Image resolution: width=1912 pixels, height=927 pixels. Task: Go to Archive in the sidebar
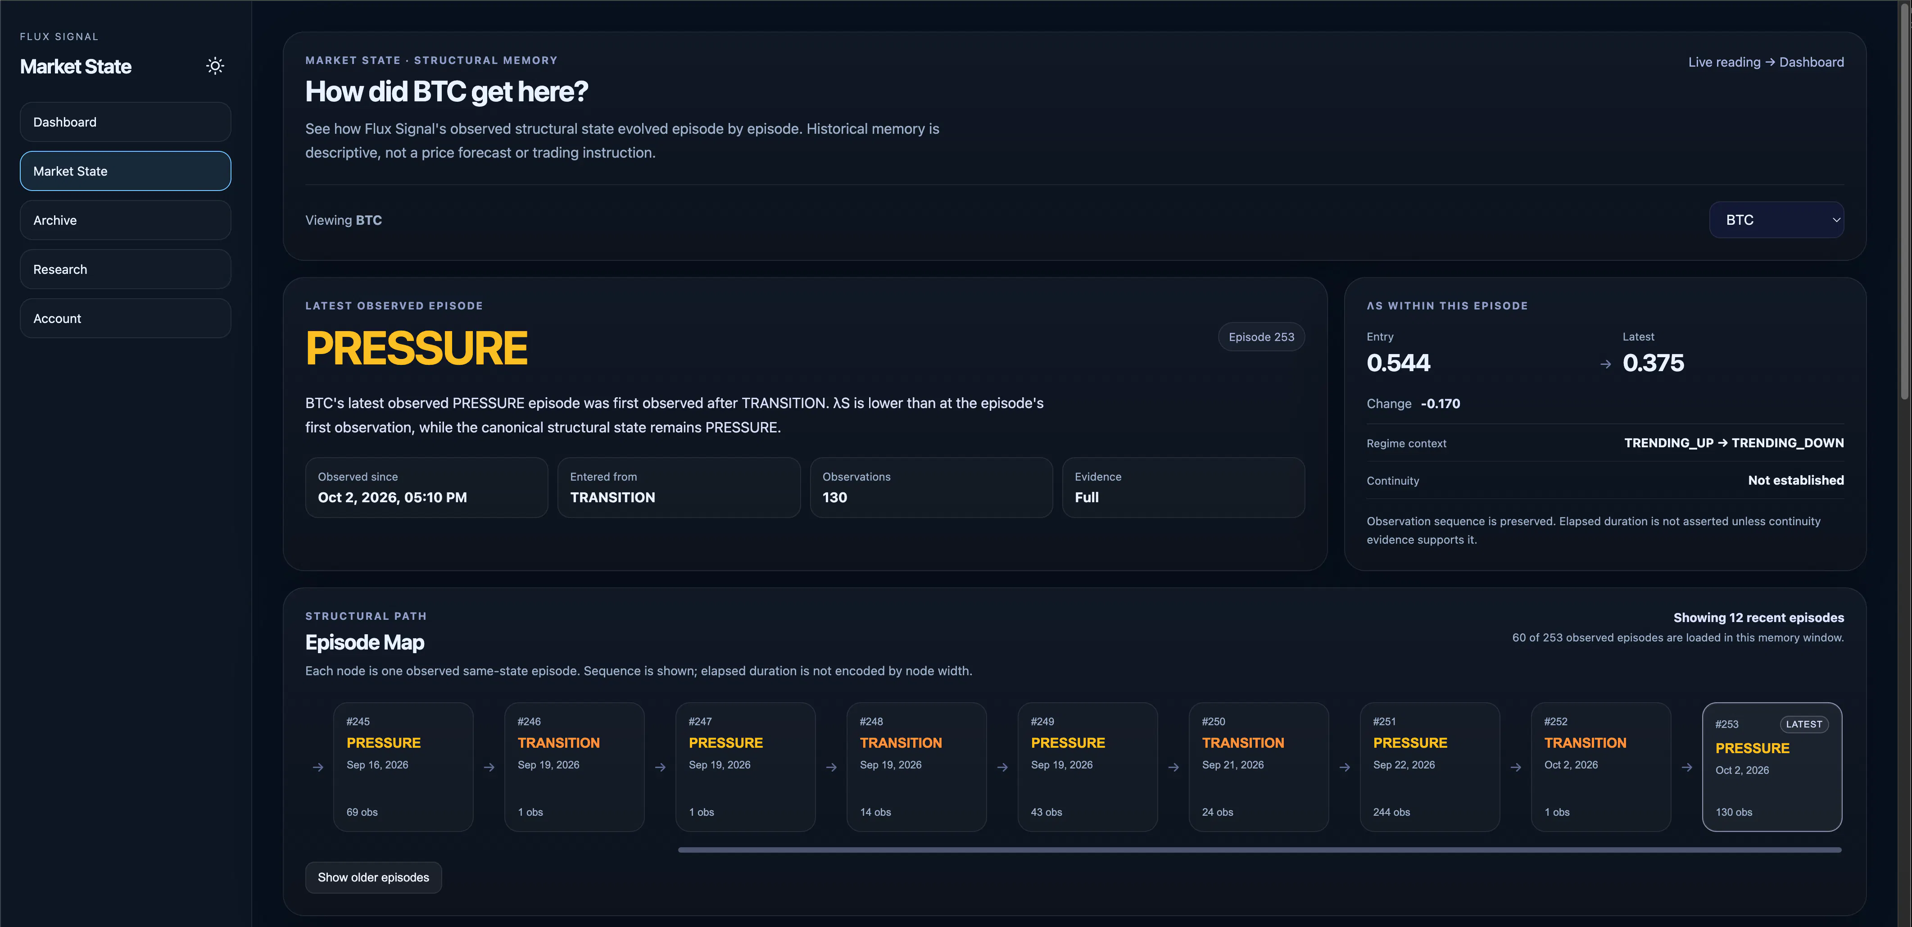click(126, 220)
